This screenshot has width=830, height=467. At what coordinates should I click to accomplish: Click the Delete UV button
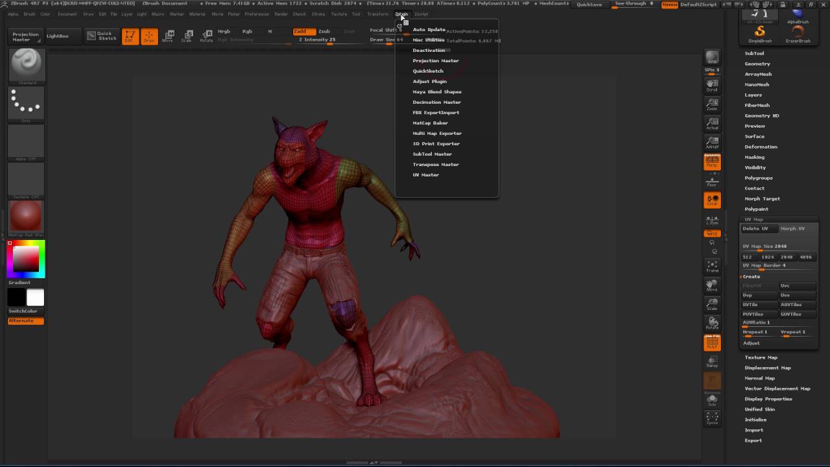[x=759, y=229]
